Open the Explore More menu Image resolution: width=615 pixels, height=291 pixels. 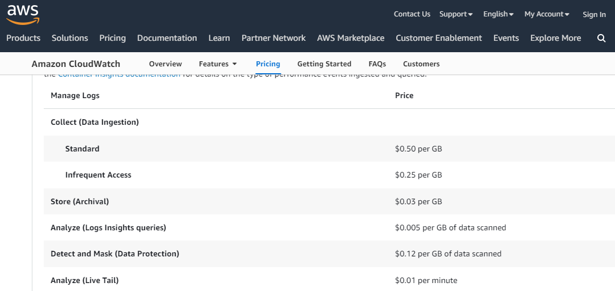tap(555, 38)
